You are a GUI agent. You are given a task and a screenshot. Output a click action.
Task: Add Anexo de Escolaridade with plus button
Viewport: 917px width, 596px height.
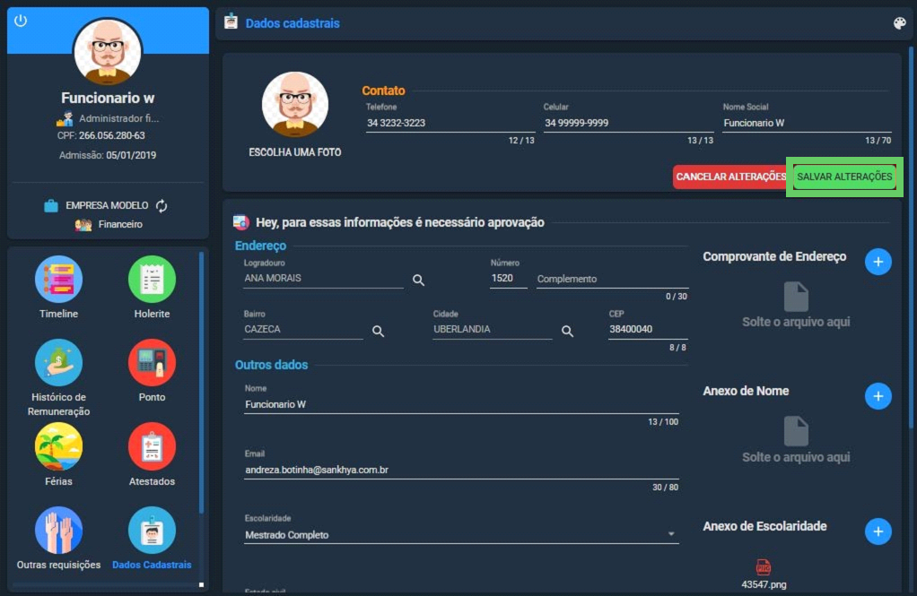click(x=878, y=531)
